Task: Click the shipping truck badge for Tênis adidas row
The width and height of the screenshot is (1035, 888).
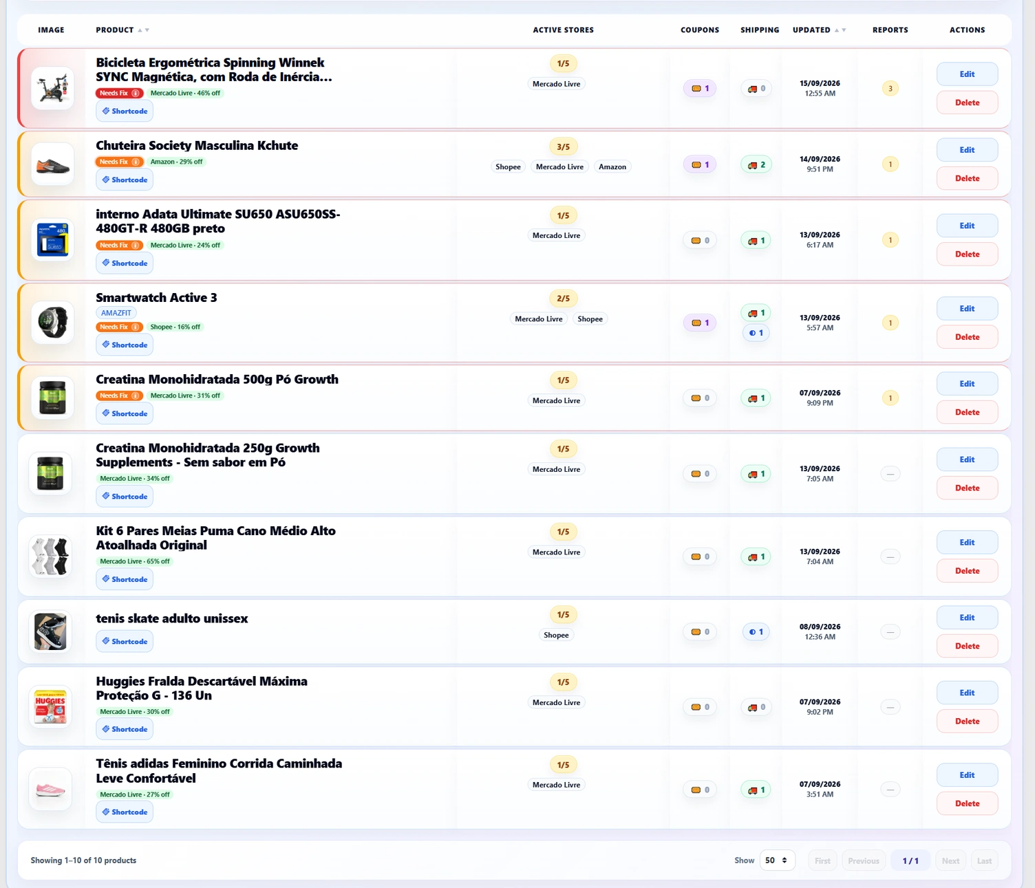Action: (756, 790)
